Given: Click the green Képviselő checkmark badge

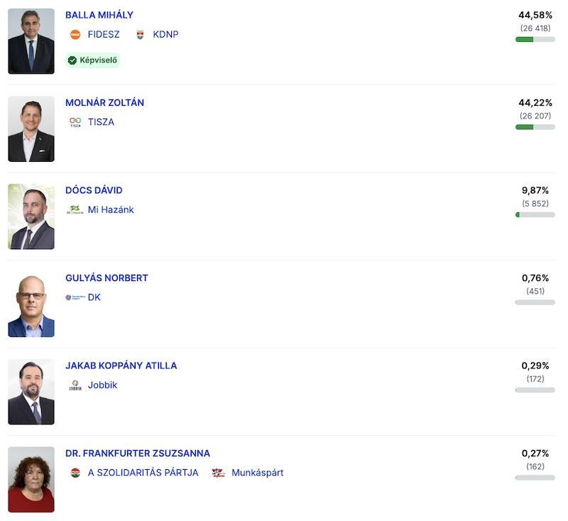Looking at the screenshot, I should pyautogui.click(x=92, y=60).
